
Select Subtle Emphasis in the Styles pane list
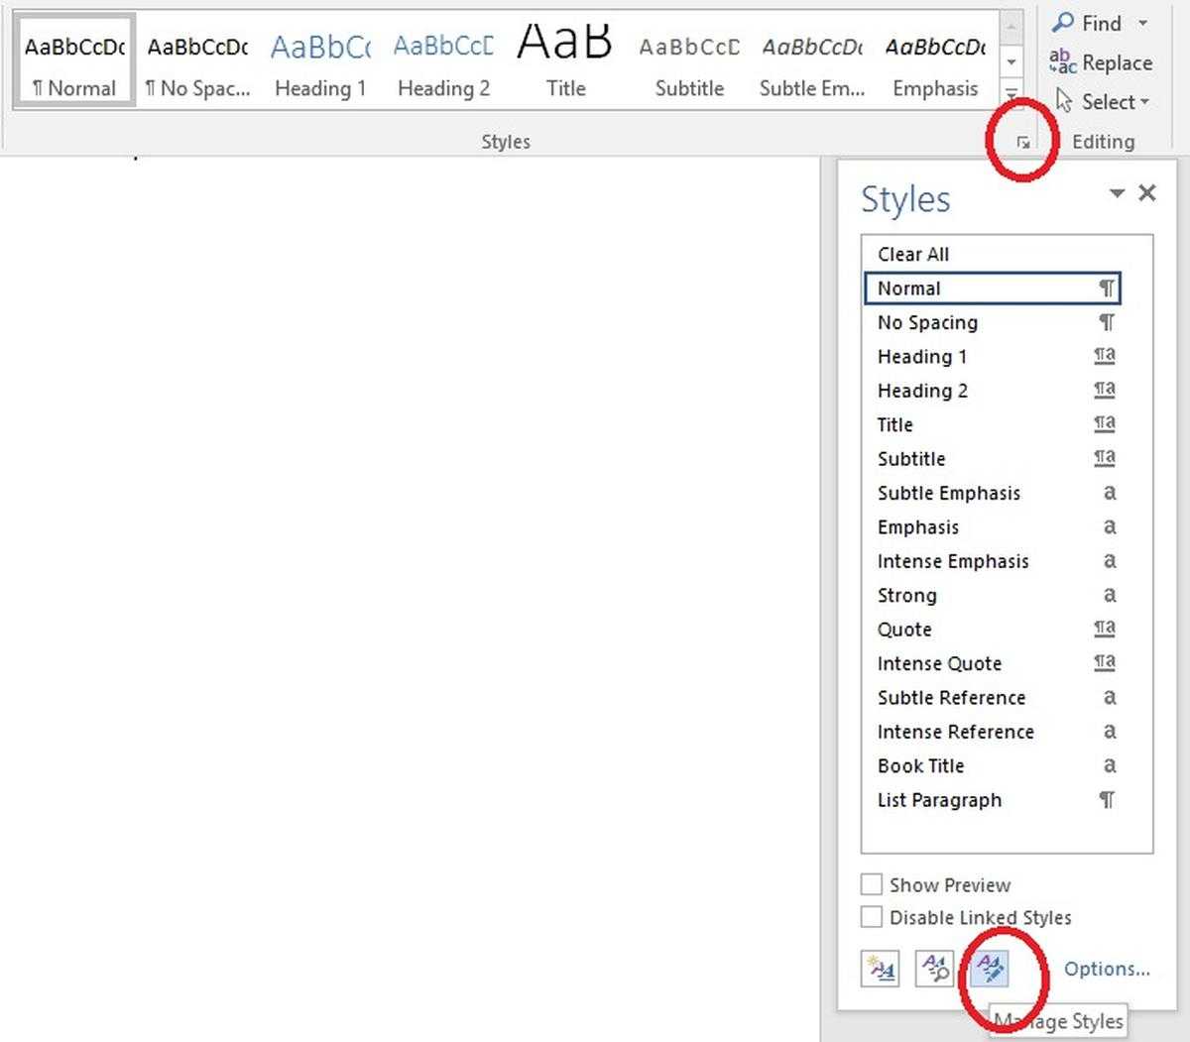[x=993, y=493]
